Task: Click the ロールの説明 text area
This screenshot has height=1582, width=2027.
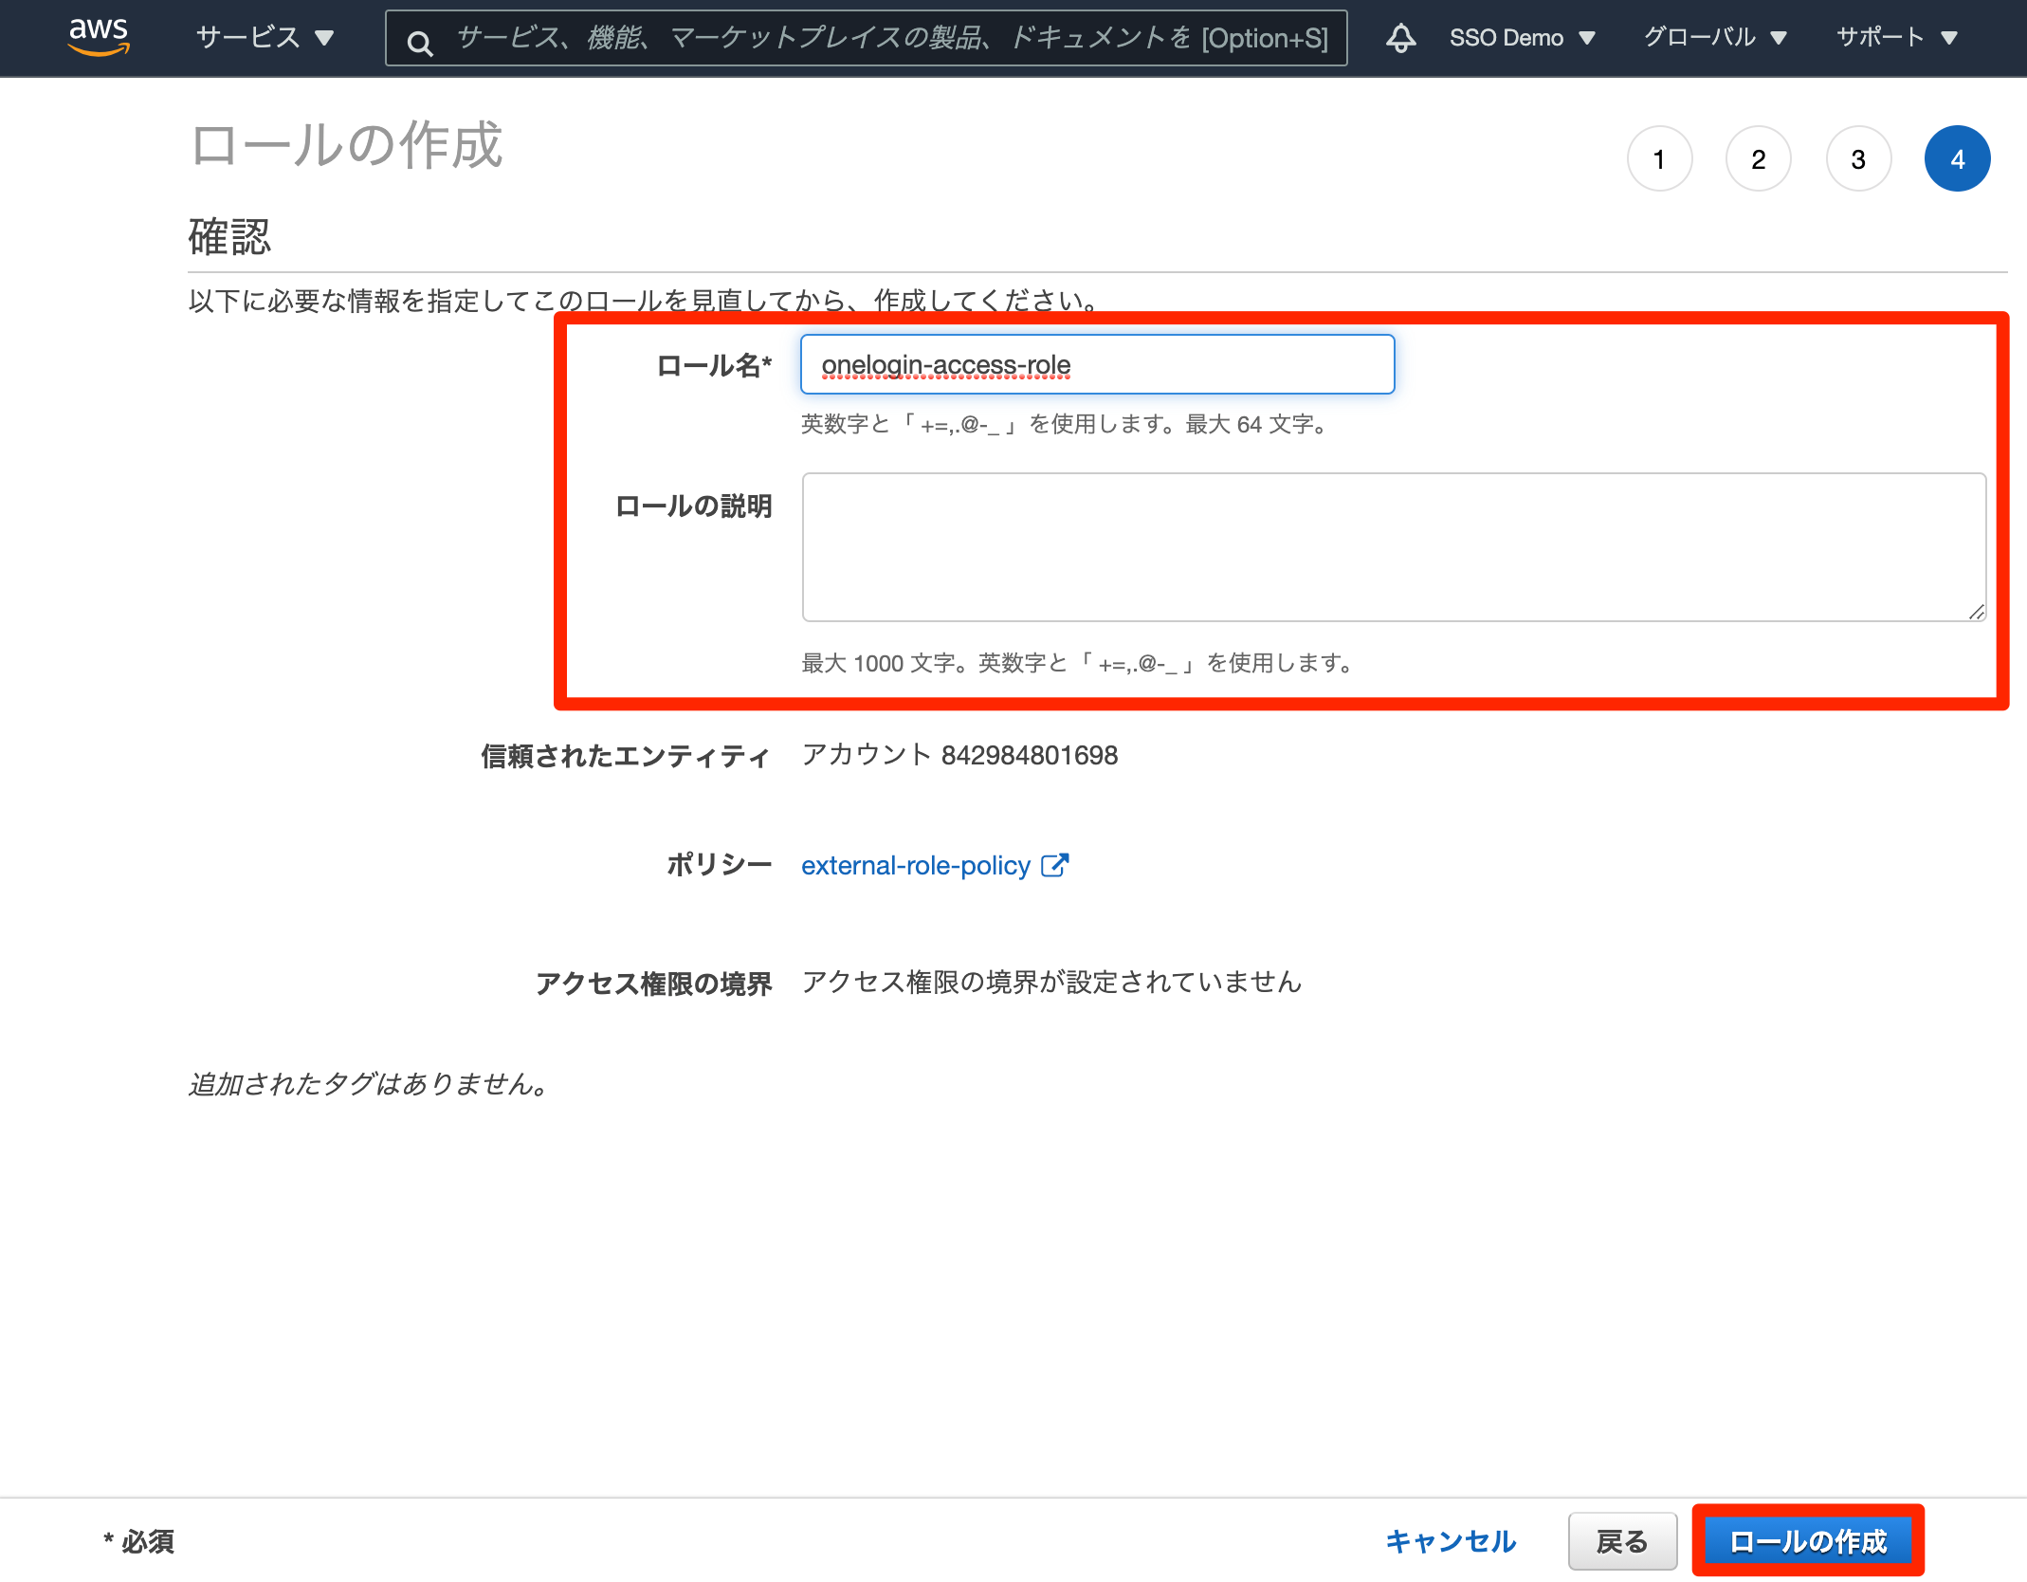Action: (1394, 547)
